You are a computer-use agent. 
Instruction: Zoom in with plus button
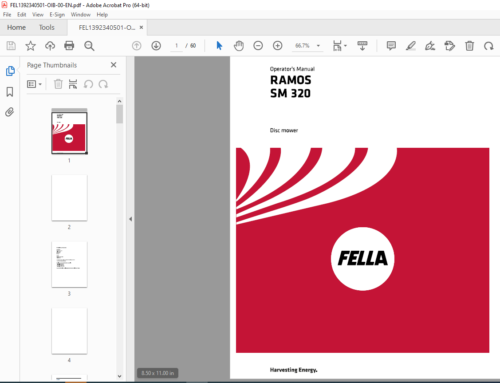click(278, 46)
